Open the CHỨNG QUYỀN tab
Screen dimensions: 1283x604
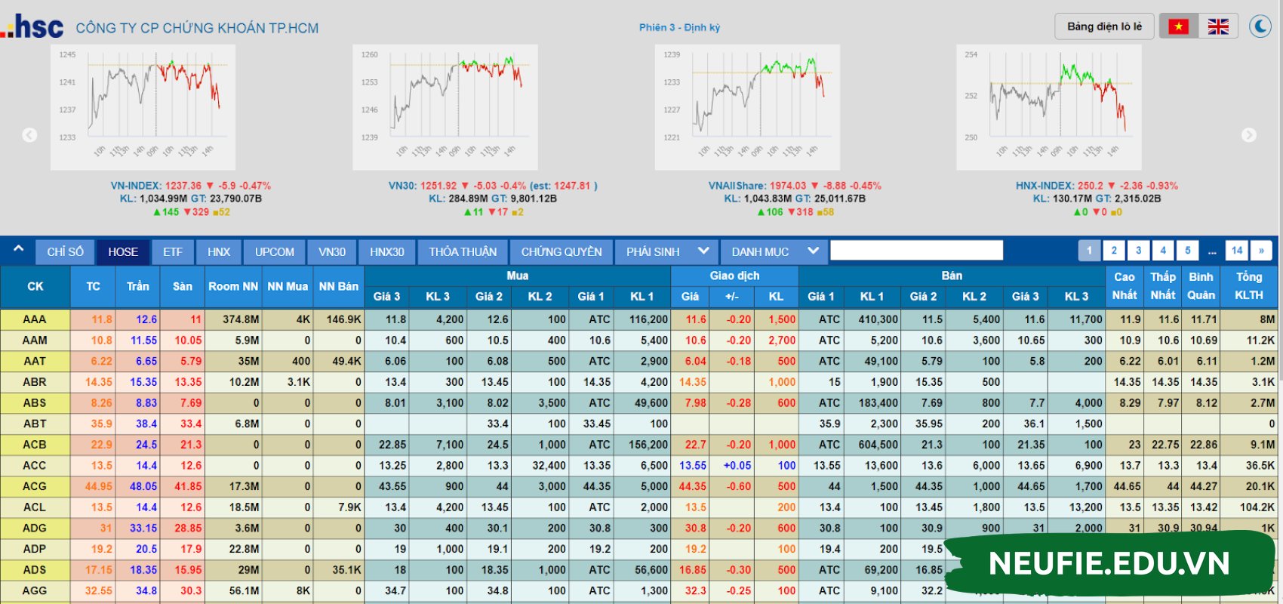coord(562,251)
